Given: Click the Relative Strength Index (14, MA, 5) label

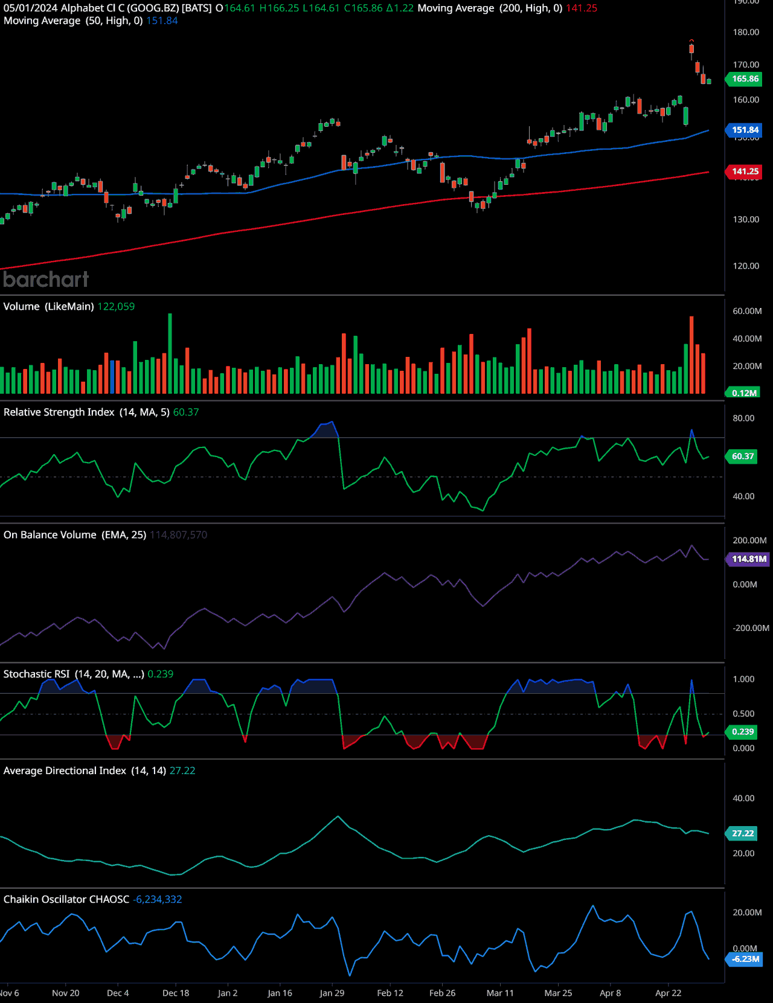Looking at the screenshot, I should pyautogui.click(x=86, y=412).
